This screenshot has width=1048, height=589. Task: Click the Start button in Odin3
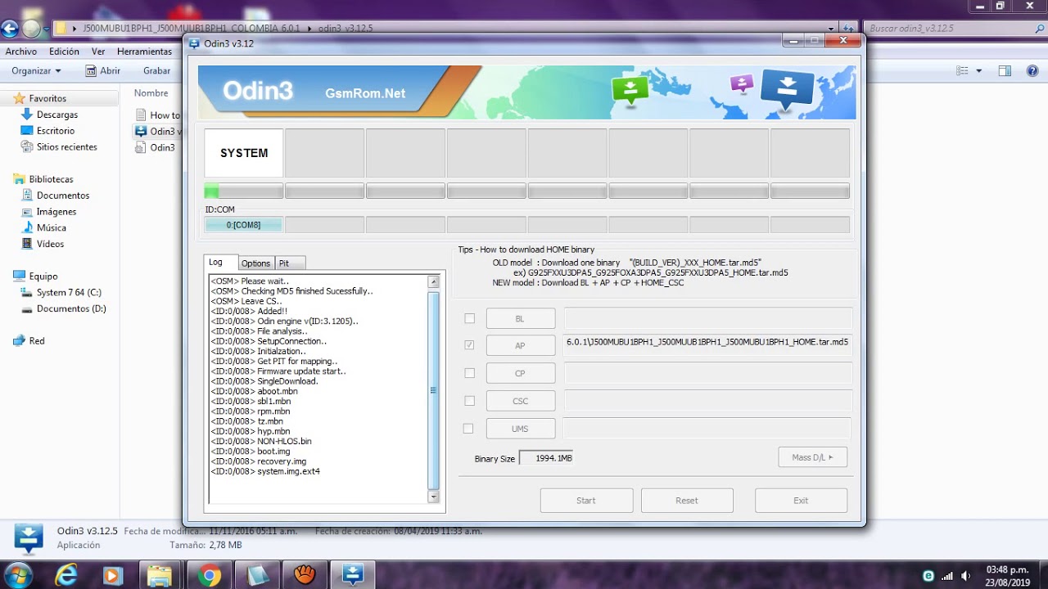(586, 501)
